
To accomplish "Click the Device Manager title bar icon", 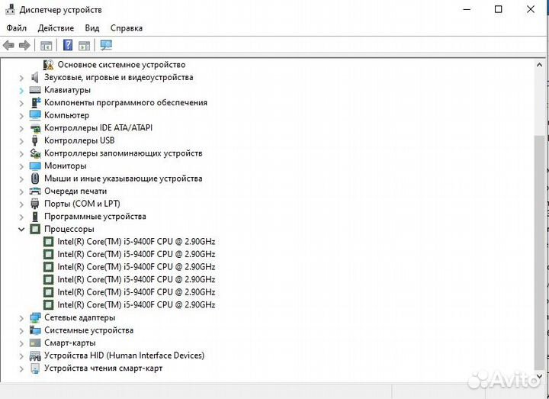I will [x=10, y=10].
